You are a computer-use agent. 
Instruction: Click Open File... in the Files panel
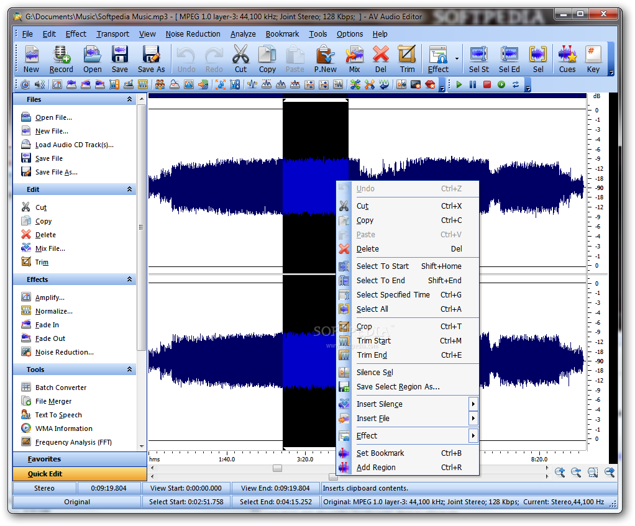coord(53,118)
